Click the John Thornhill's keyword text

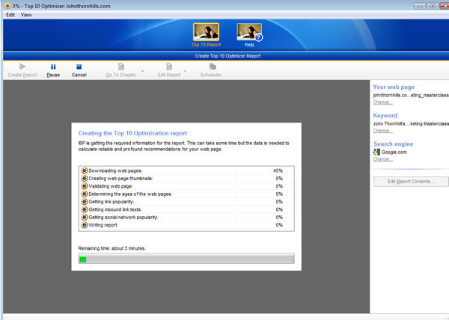(411, 124)
